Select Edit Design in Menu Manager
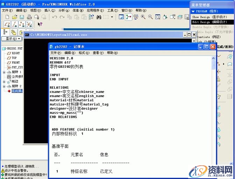Viewport: 235px width, 179px height. coord(209,22)
